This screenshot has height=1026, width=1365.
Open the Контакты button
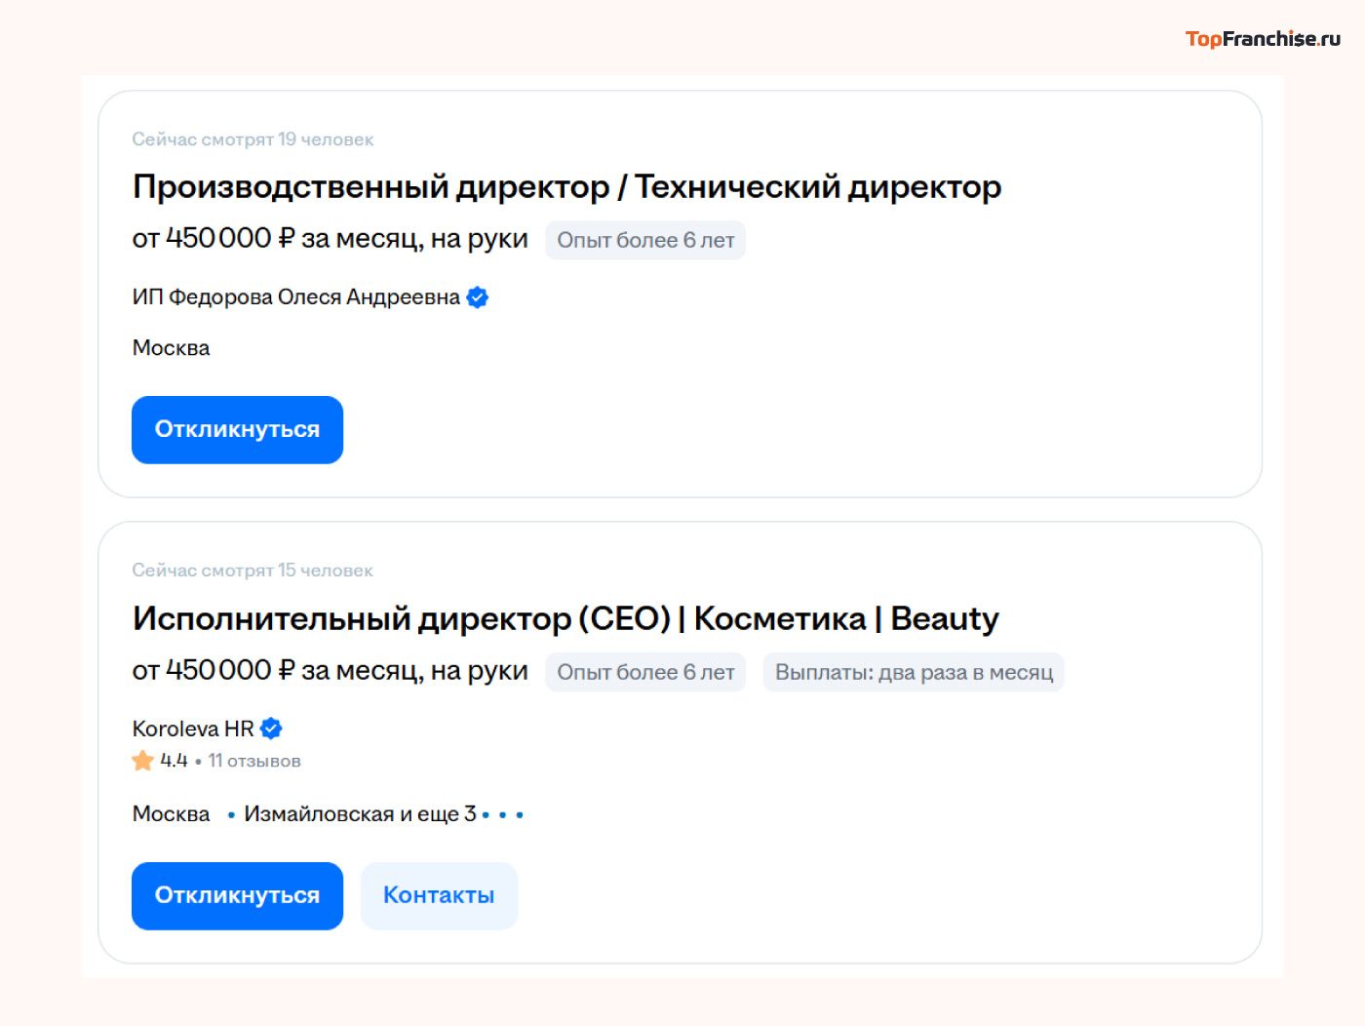coord(439,895)
